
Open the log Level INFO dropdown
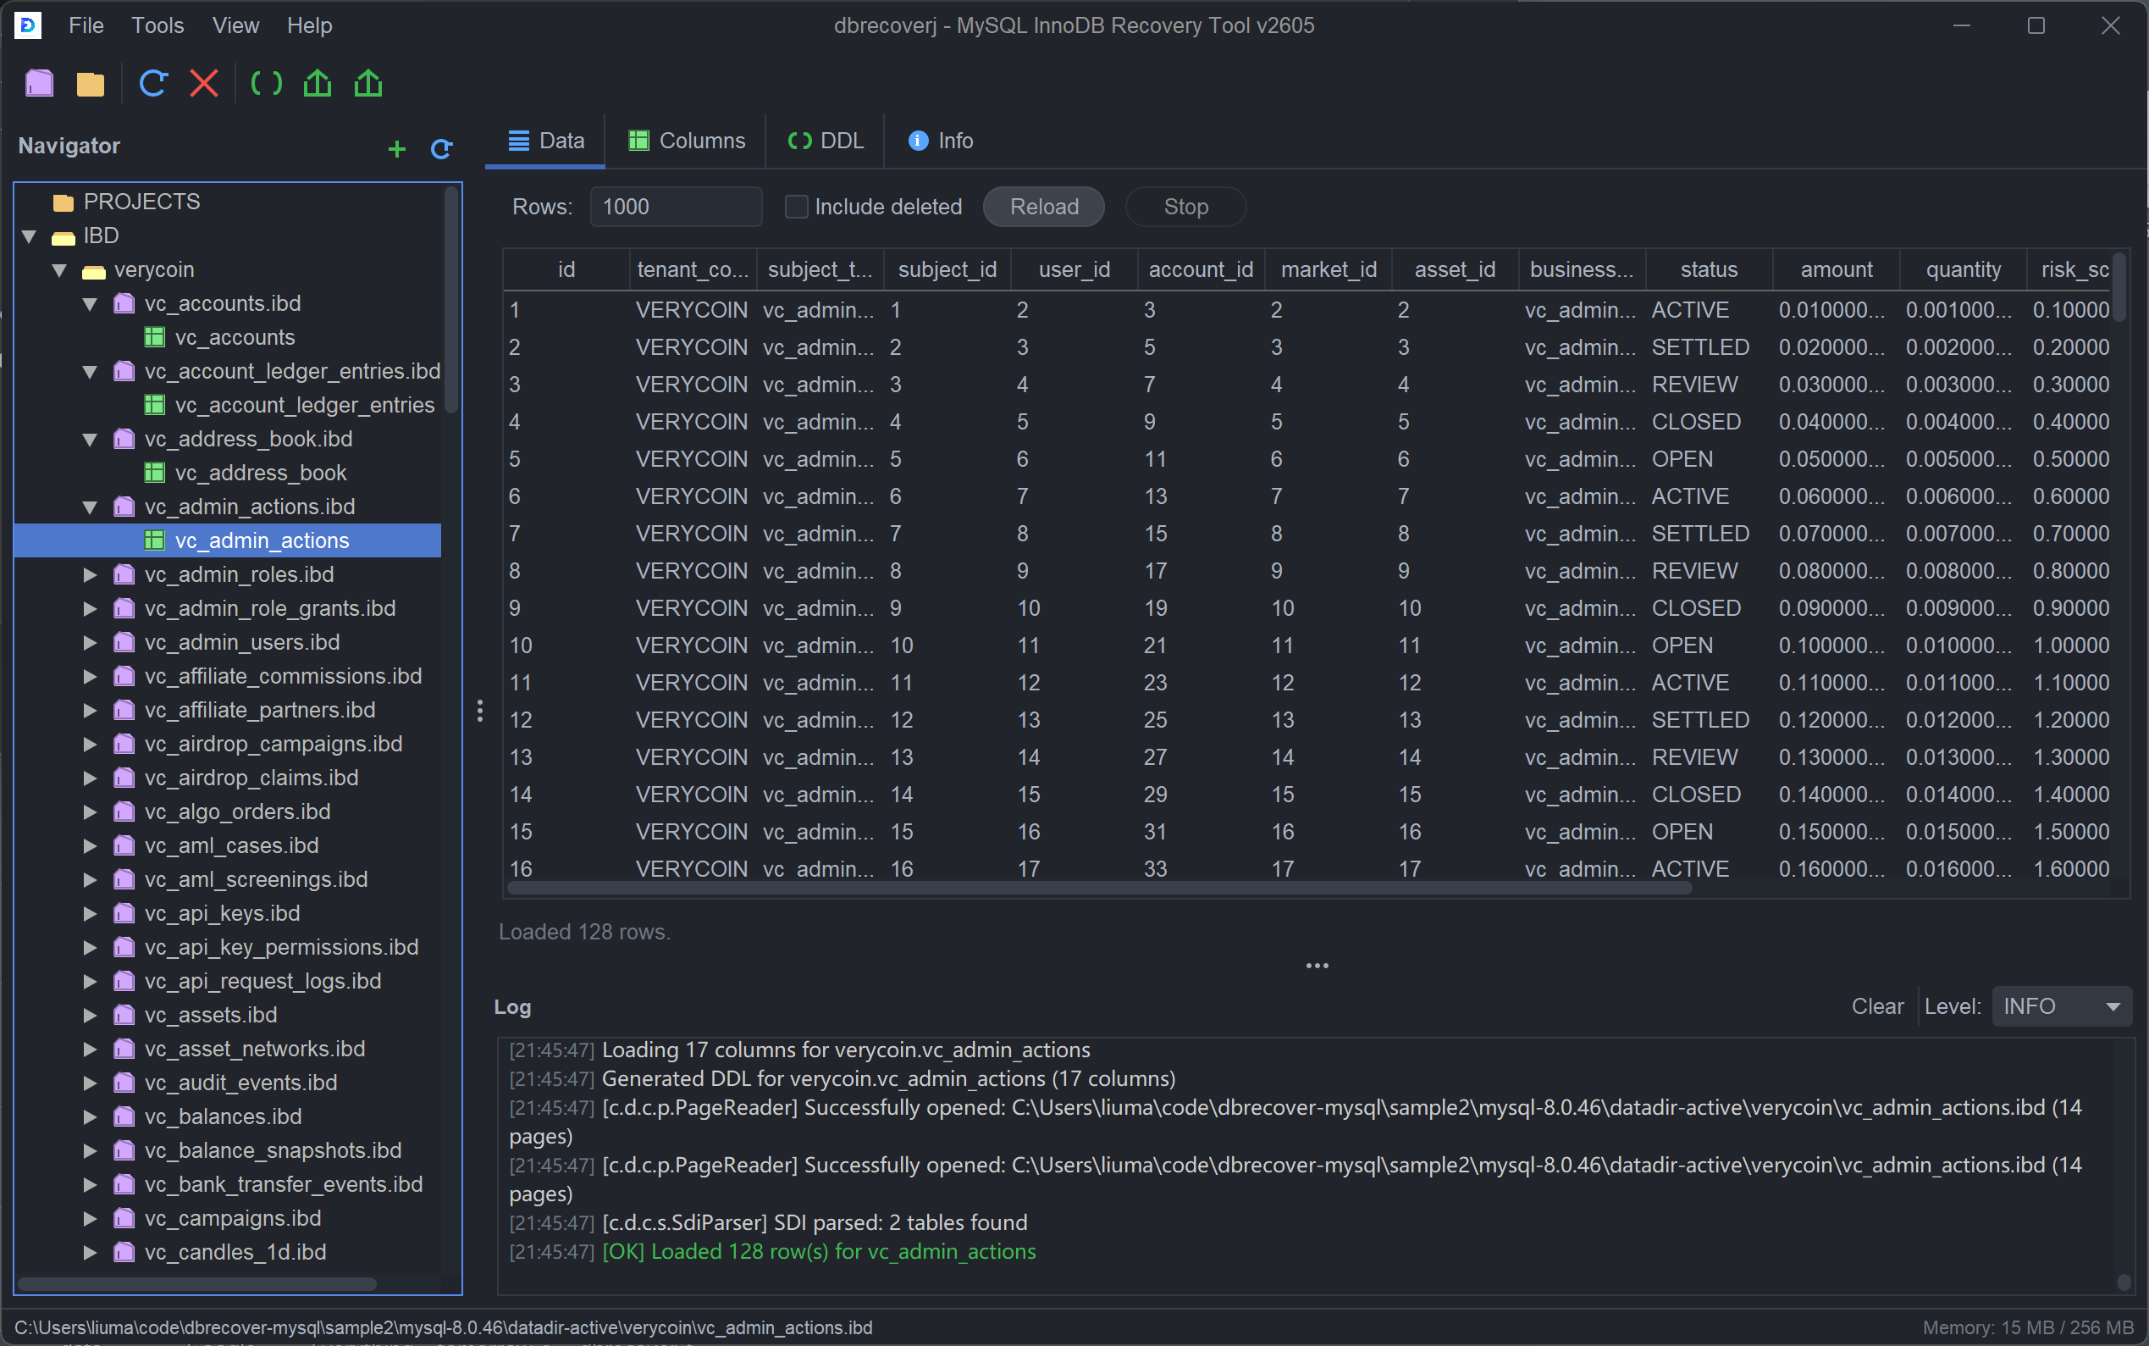[2061, 1006]
